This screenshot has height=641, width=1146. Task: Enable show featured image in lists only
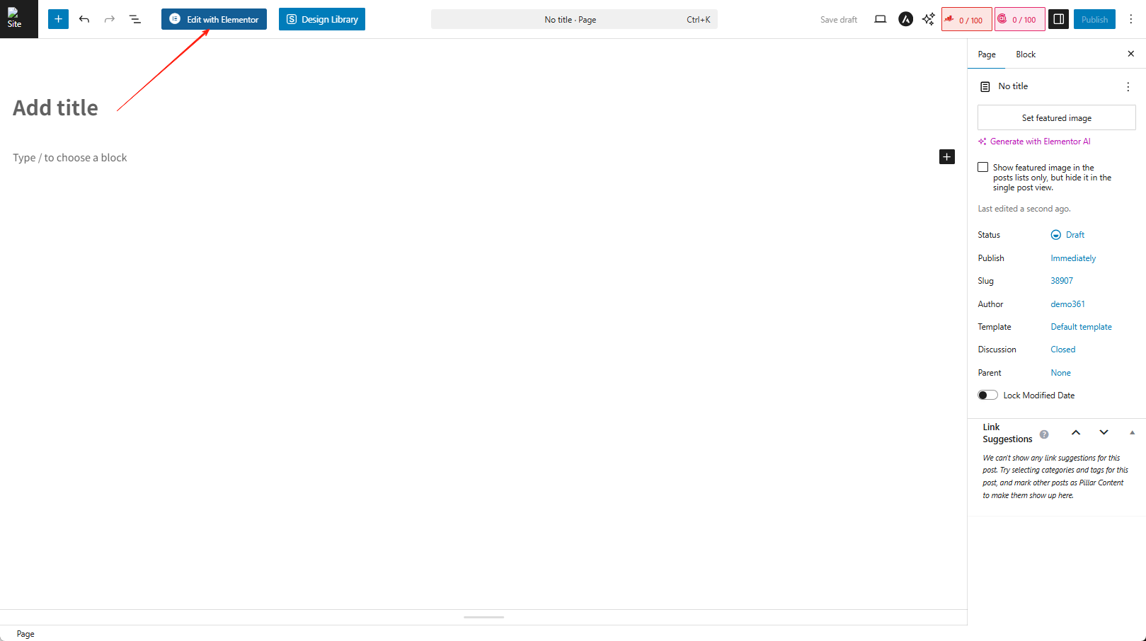(x=982, y=167)
